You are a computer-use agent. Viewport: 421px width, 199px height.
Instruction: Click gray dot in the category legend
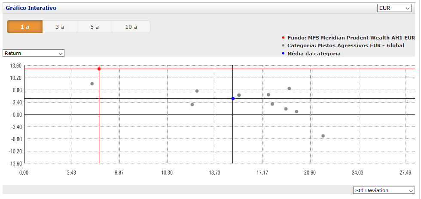(x=283, y=45)
